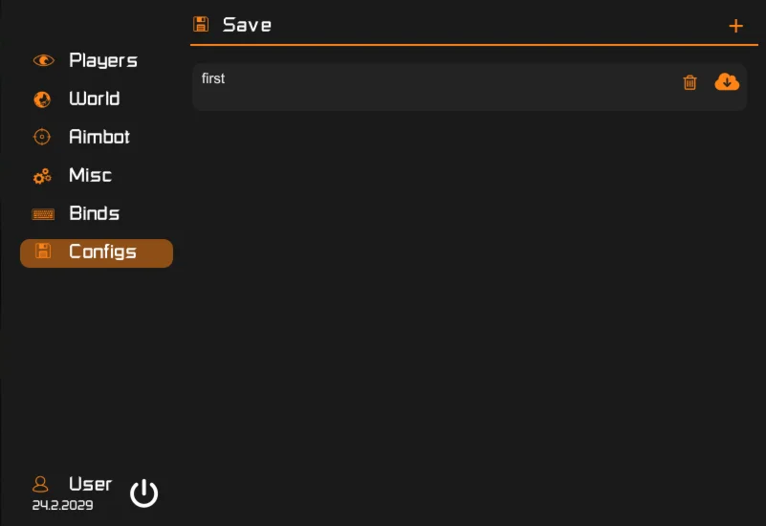The height and width of the screenshot is (526, 766).
Task: Select the config entry named 'first'
Action: point(213,78)
